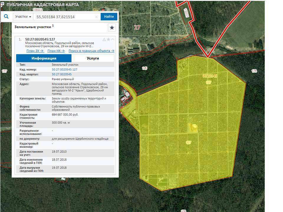Clear search field with X icon
Screen dimensions: 283x212
[96, 17]
